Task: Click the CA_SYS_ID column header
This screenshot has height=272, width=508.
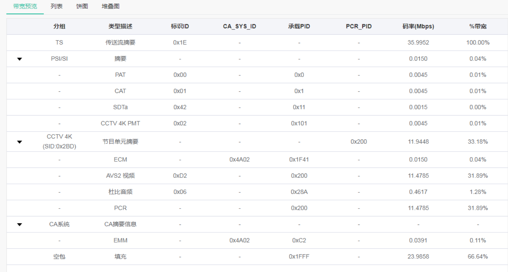Action: tap(239, 27)
